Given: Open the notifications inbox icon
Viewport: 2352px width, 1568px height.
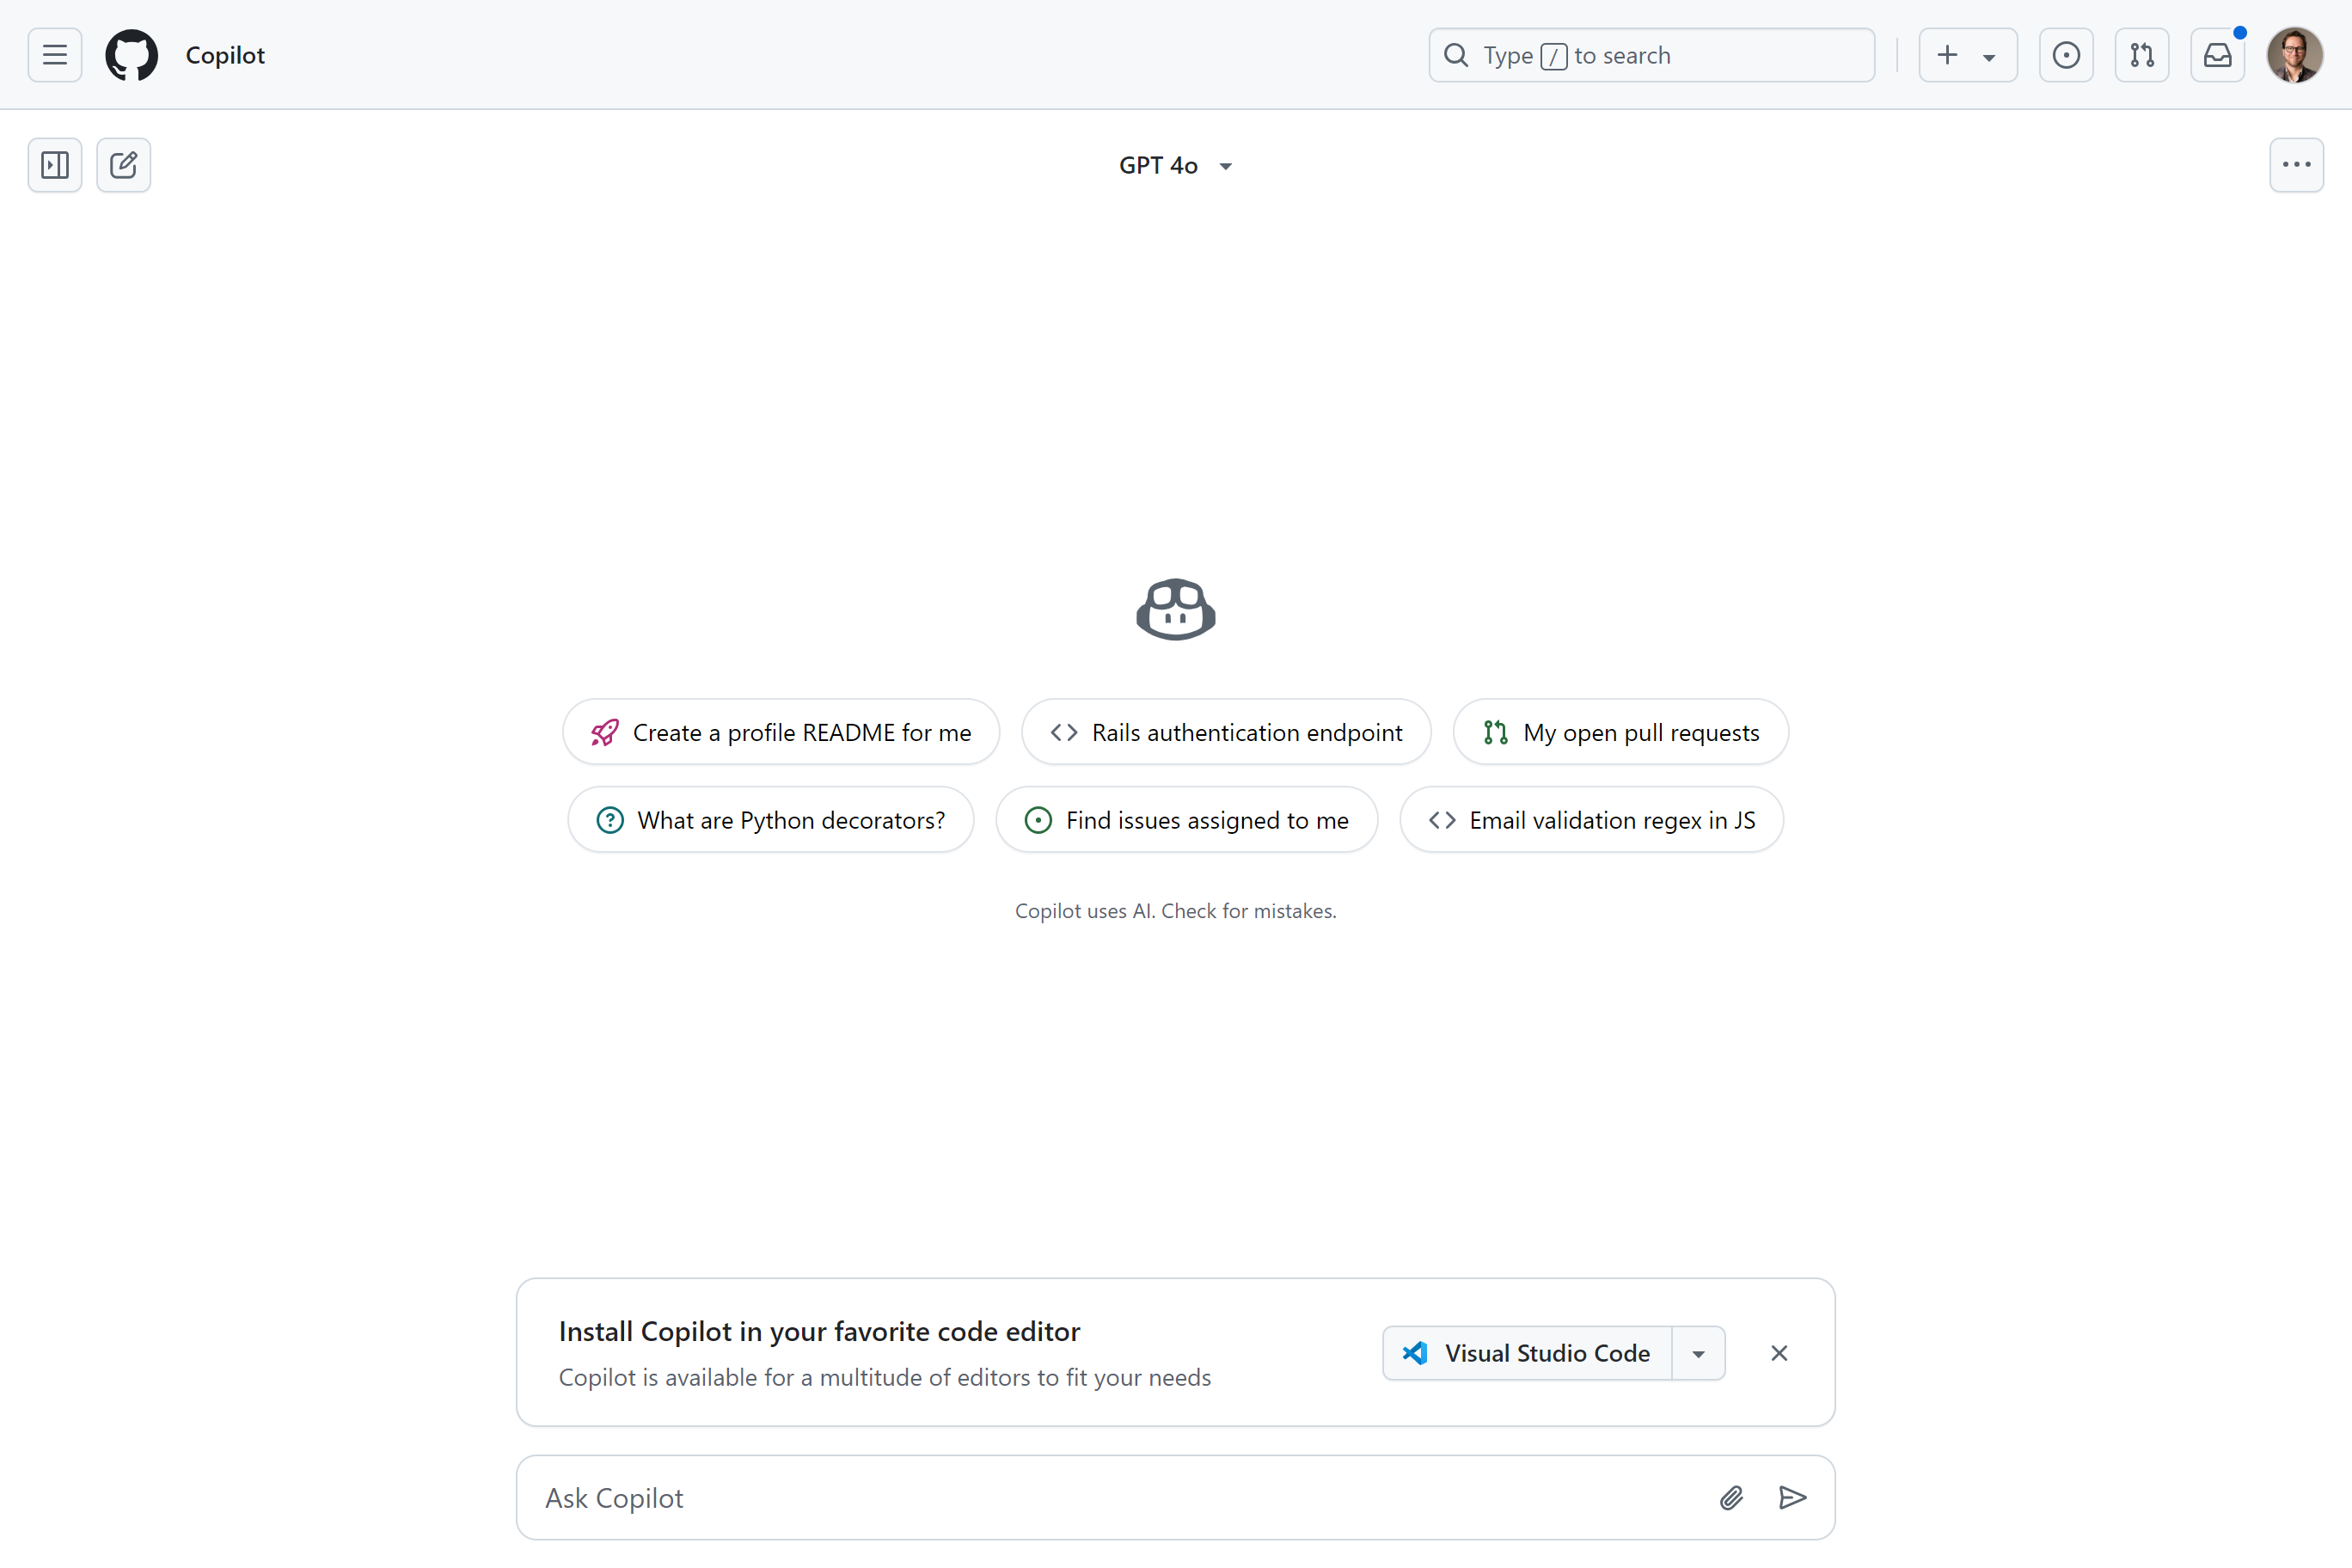Looking at the screenshot, I should (x=2217, y=55).
